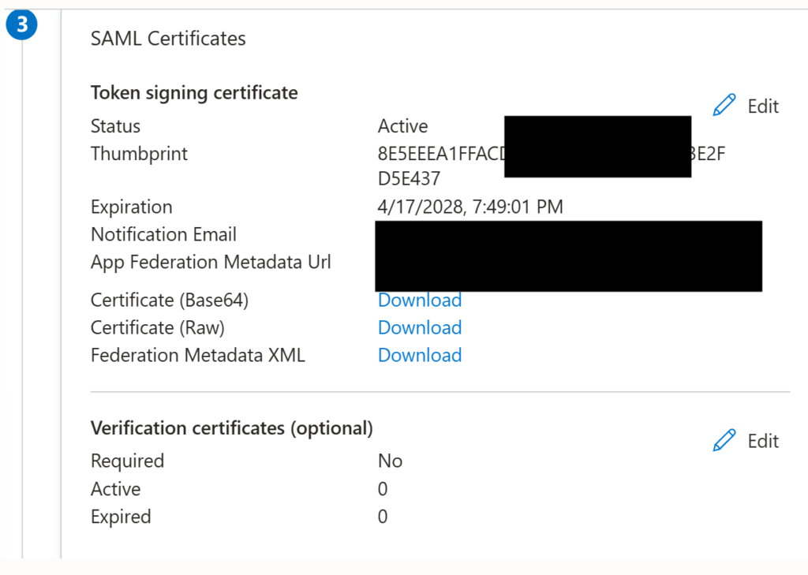Image resolution: width=808 pixels, height=575 pixels.
Task: Click the App Federation Metadata Url label
Action: coord(211,262)
